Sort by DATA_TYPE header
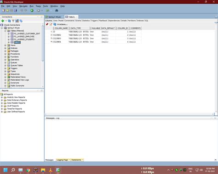 [80, 28]
